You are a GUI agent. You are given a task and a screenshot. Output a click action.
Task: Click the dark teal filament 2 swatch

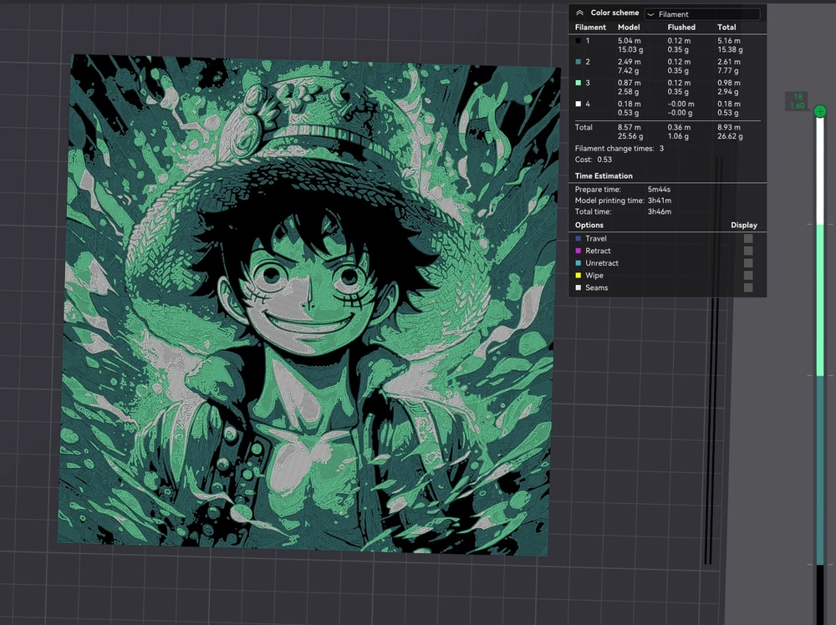pos(579,62)
